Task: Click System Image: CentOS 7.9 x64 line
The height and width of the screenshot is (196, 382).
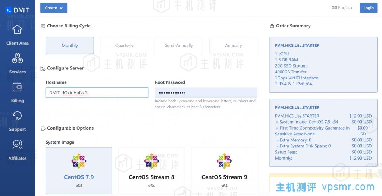Action: 307,122
